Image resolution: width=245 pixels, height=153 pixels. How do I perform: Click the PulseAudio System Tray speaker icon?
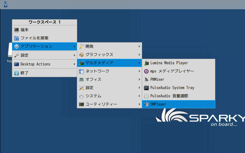146,88
